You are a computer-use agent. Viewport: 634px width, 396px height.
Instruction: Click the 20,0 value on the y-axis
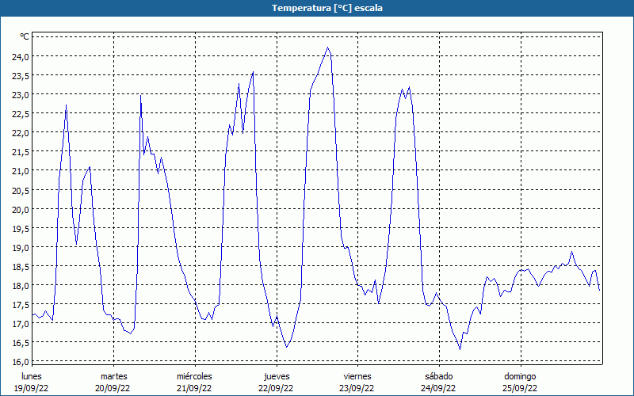click(x=21, y=209)
